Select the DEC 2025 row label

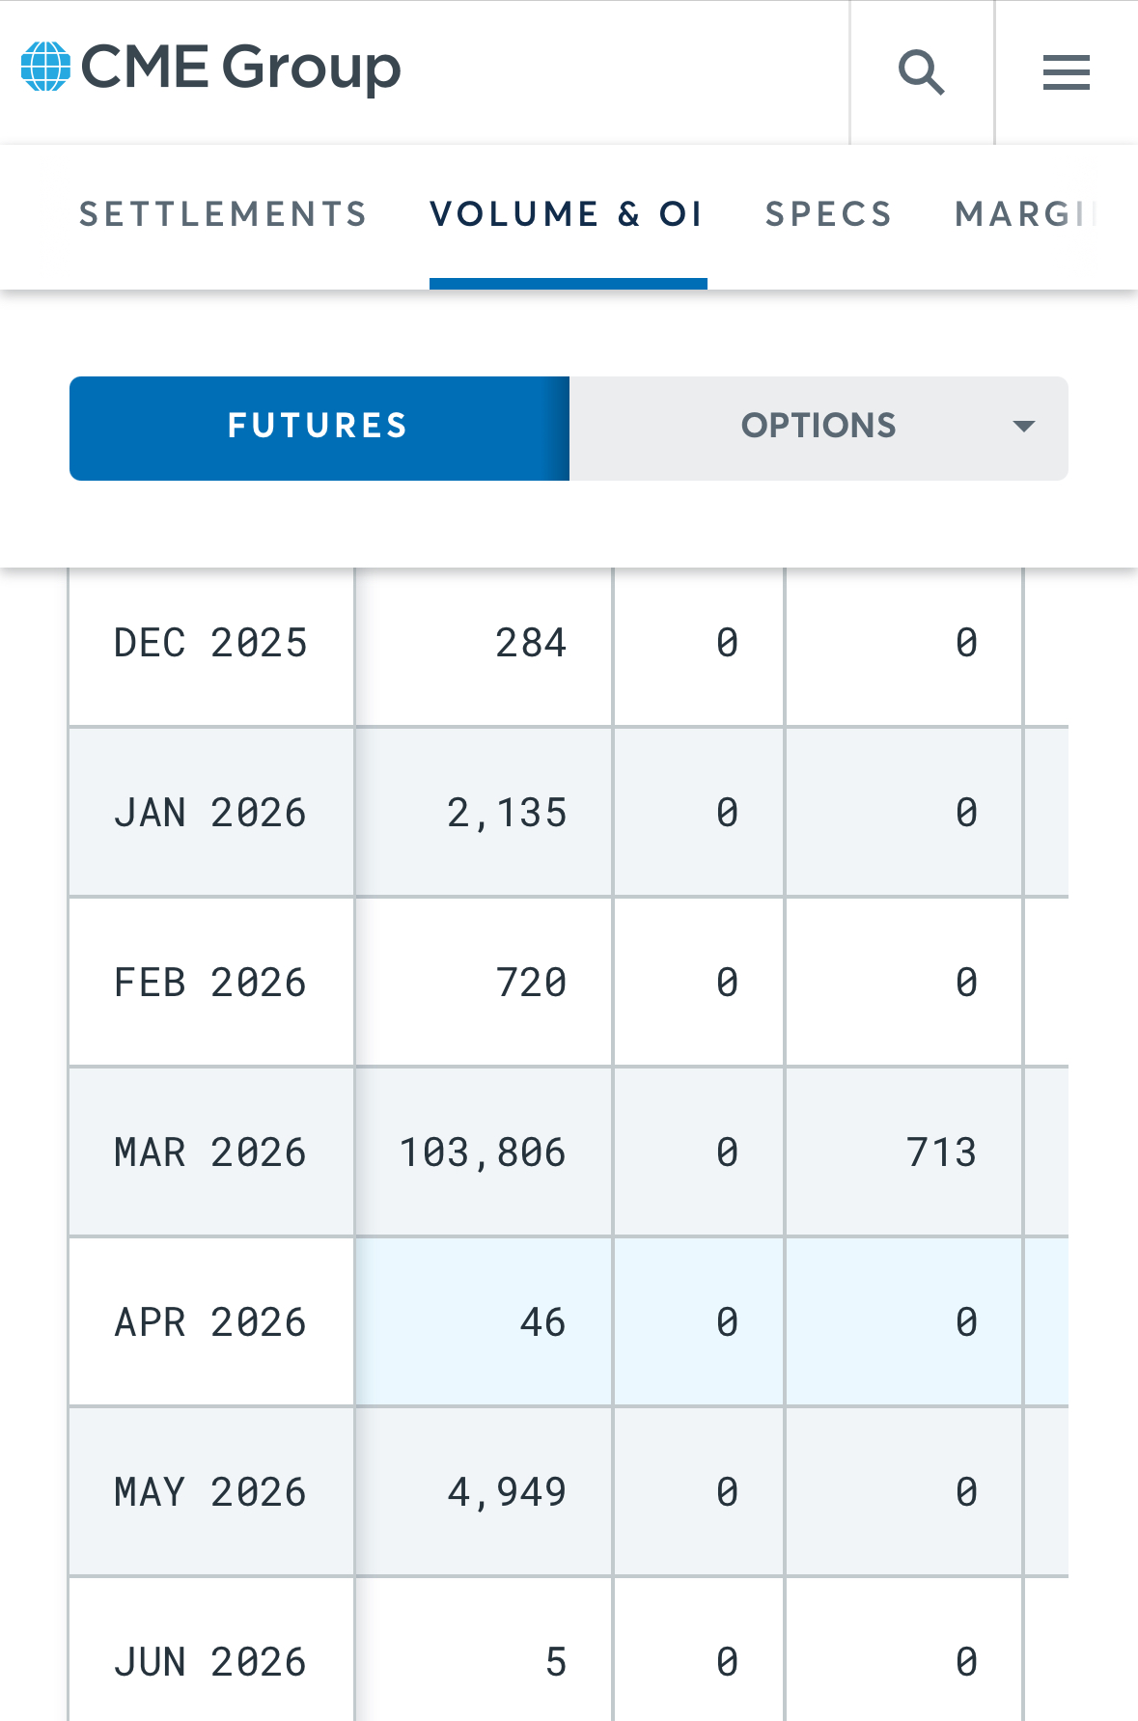point(210,644)
